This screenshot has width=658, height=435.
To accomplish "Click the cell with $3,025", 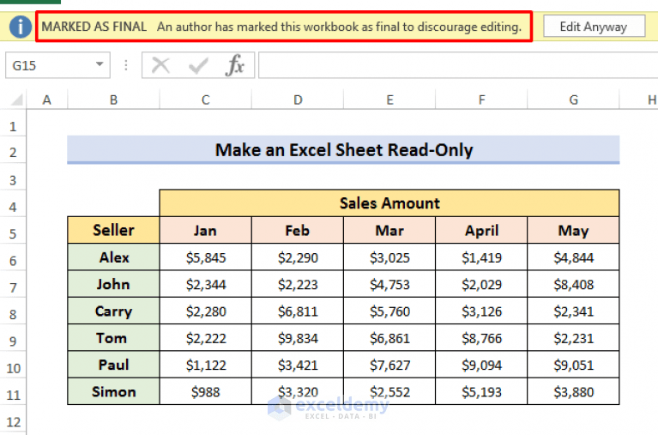I will (389, 257).
